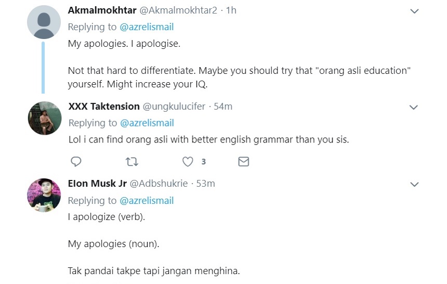Click @azrelismail in Elon Musk Jr's reply

click(147, 200)
